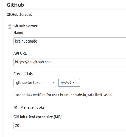Viewport: 126px width, 137px height.
Task: Toggle the Manage hooks checkbox
Action: tap(16, 107)
